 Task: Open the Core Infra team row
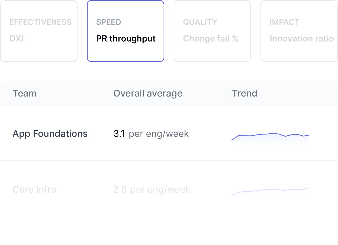(34, 190)
